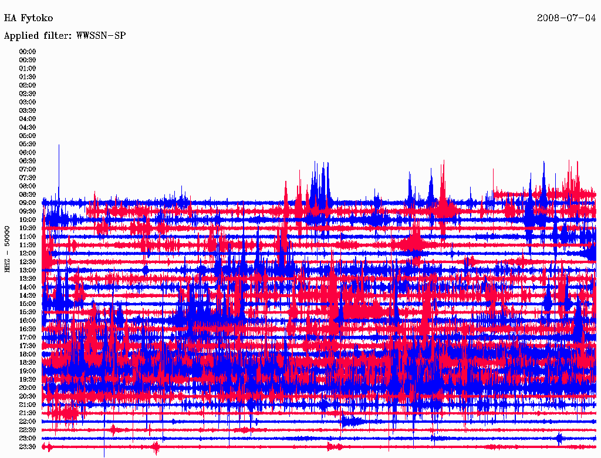Select the 01:30 time label
The height and width of the screenshot is (458, 601).
tap(28, 77)
